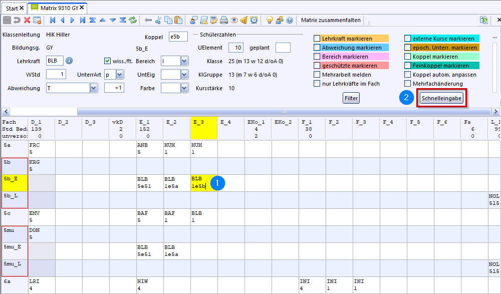
Task: Click the move-to-bottom arrow icon
Action: (123, 20)
